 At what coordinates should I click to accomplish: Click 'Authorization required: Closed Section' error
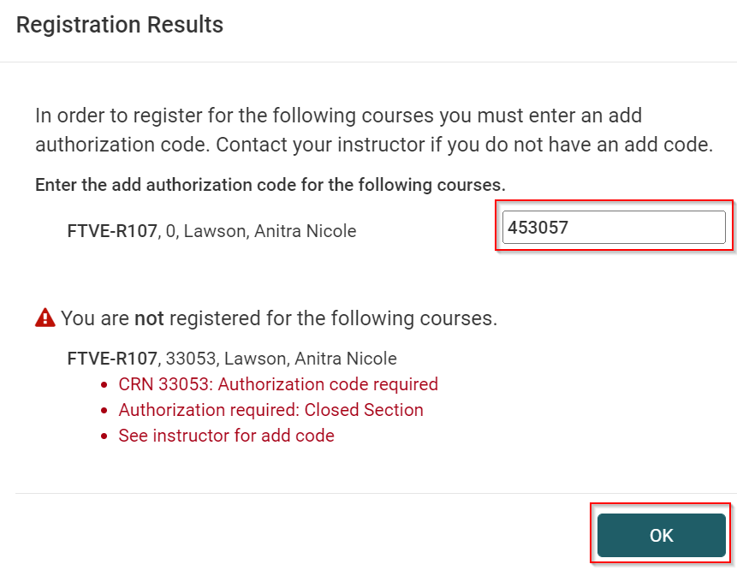tap(270, 410)
